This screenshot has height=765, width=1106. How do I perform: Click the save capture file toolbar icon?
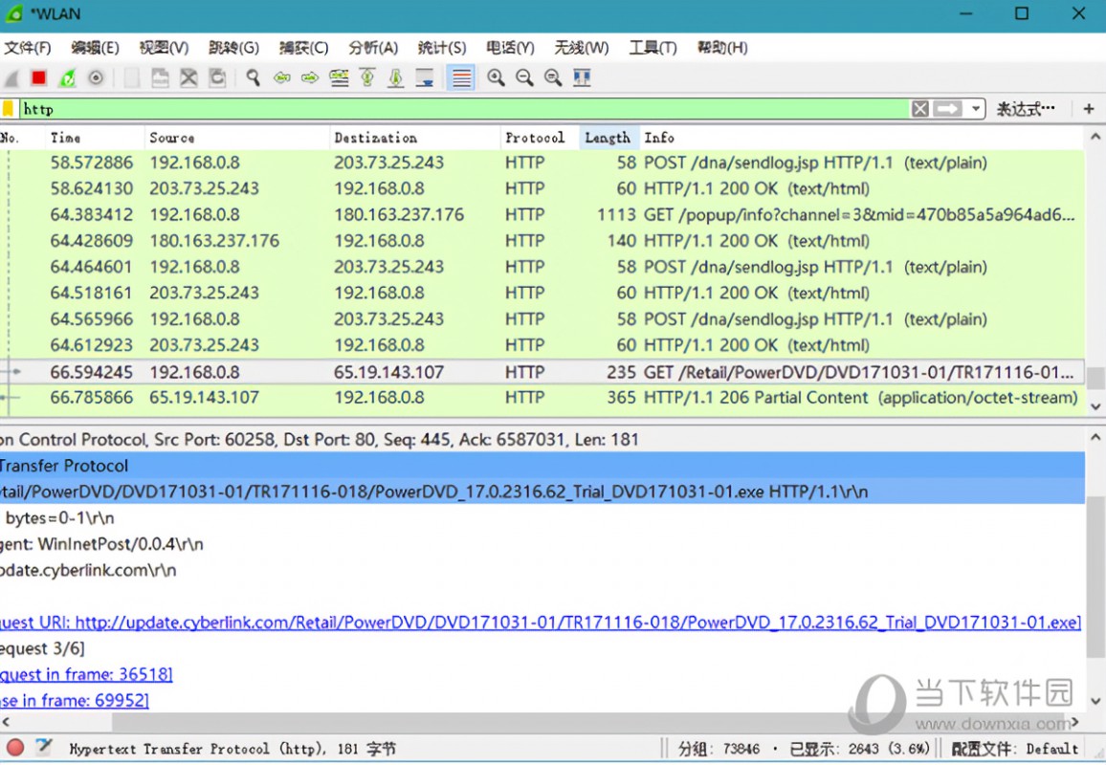coord(160,78)
